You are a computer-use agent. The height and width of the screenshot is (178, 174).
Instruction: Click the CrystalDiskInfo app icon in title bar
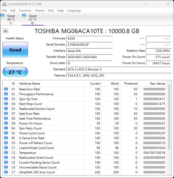(4, 4)
